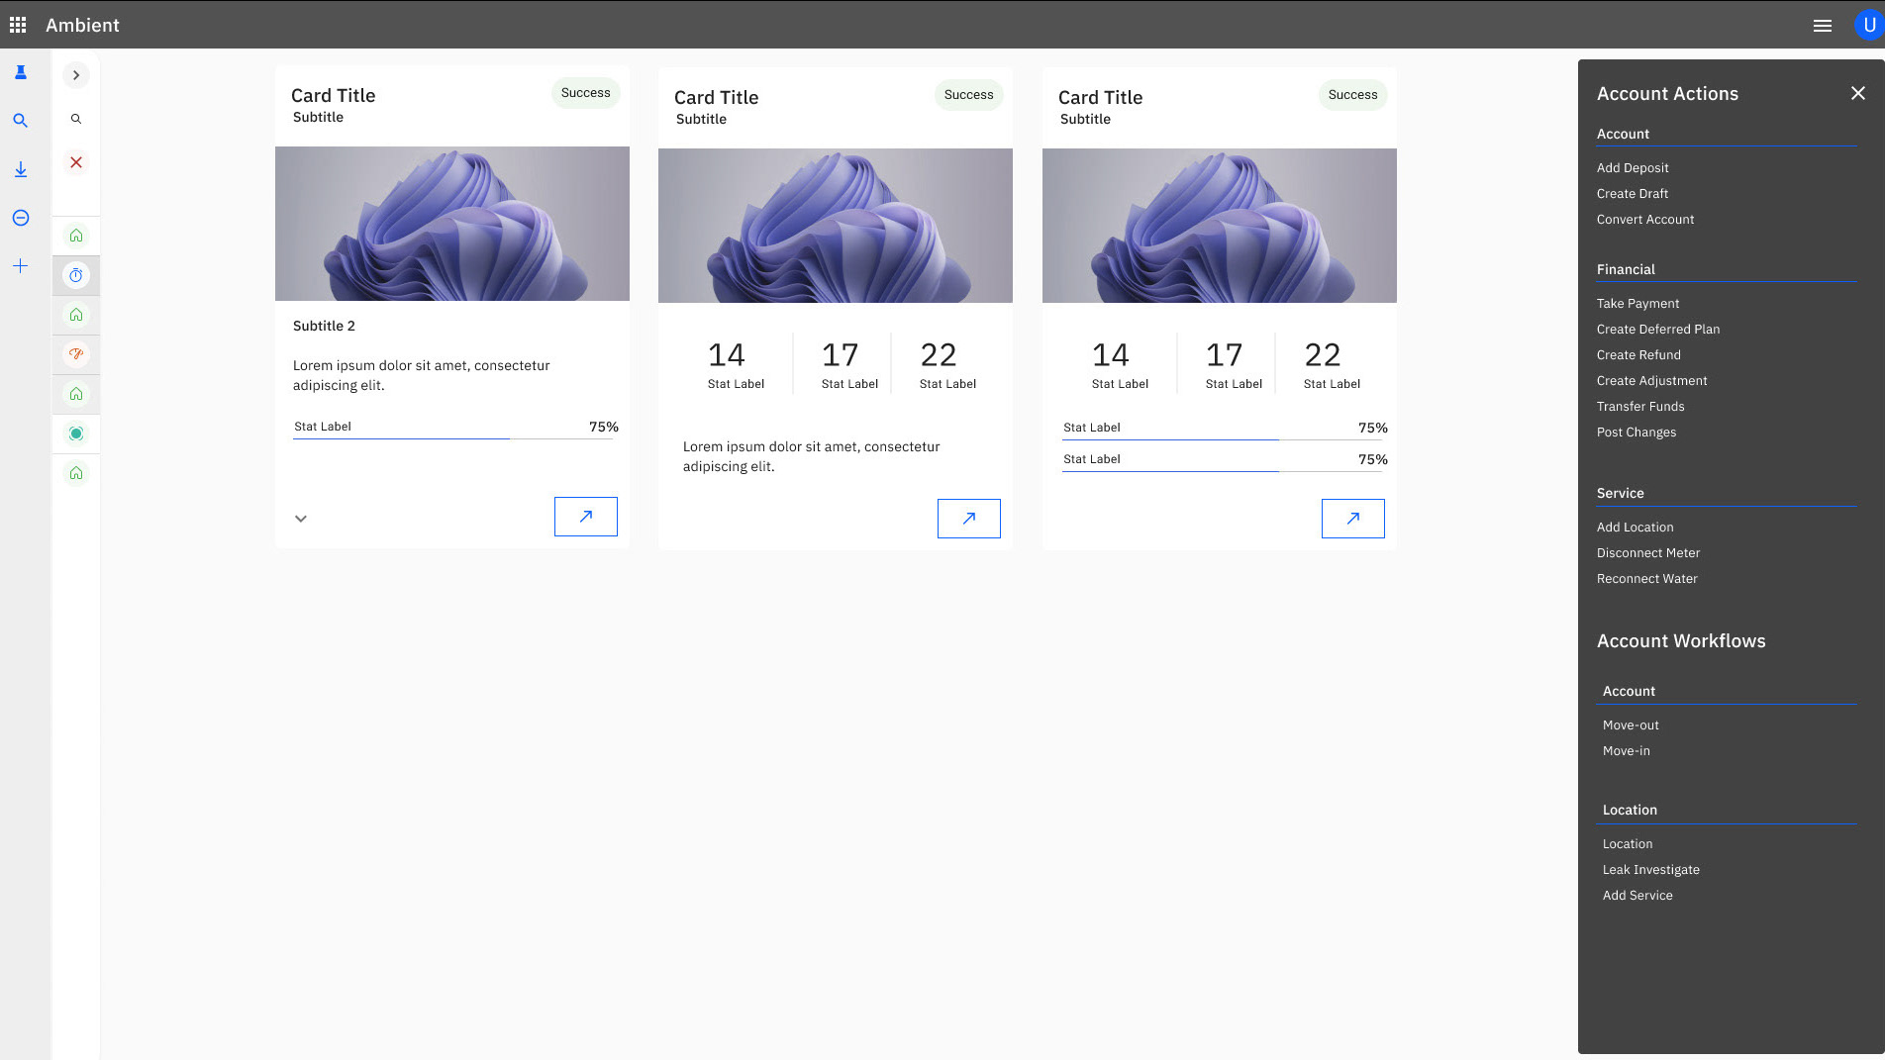The width and height of the screenshot is (1885, 1060).
Task: Open the arrow button under the Lorem ipsum text
Action: point(969,519)
